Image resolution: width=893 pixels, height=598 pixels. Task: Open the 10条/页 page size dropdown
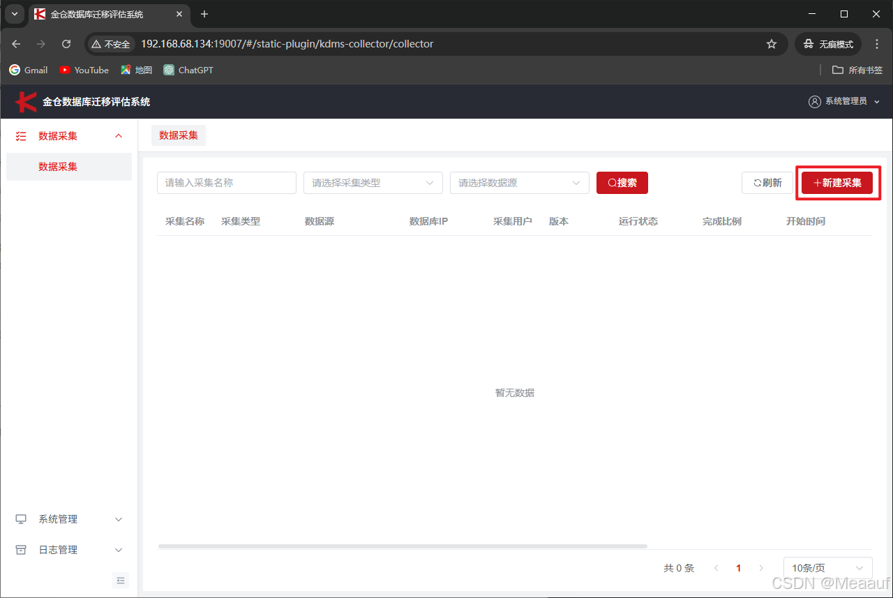coord(828,568)
